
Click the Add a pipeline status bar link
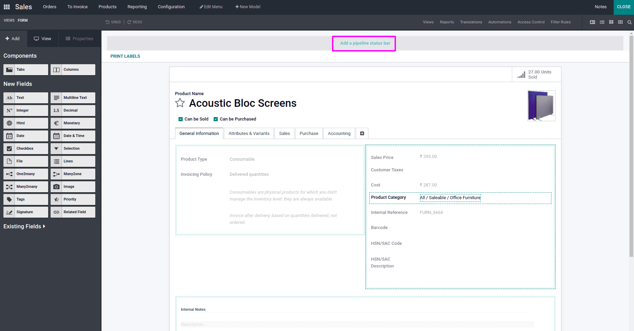point(364,43)
